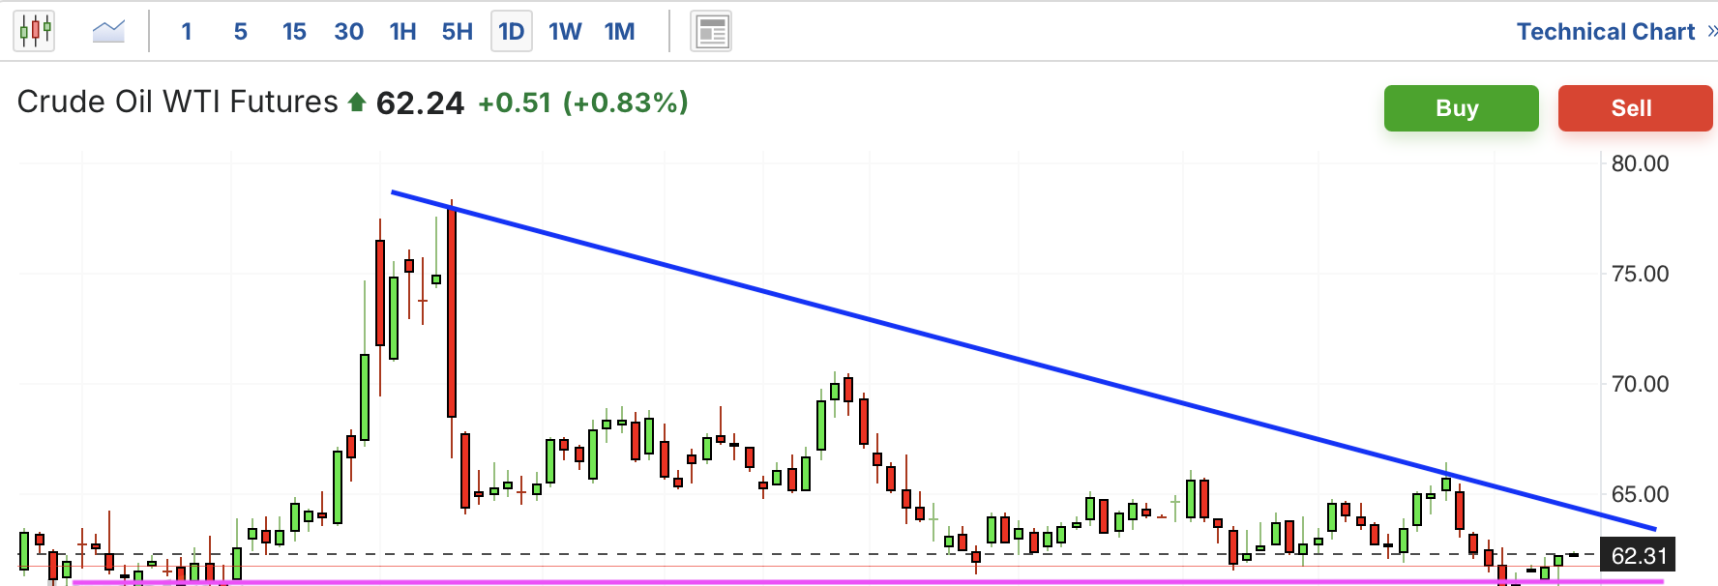
Task: Choose the 30 minute timeframe
Action: coord(349,32)
